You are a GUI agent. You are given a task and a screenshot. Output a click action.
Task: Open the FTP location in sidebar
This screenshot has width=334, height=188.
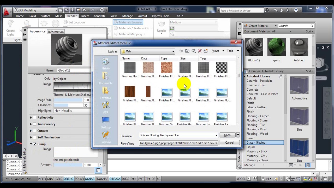click(x=106, y=108)
